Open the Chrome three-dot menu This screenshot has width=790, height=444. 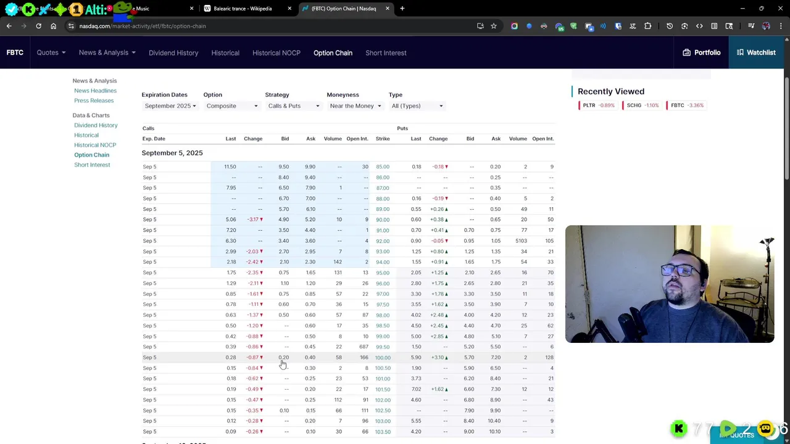pyautogui.click(x=781, y=26)
